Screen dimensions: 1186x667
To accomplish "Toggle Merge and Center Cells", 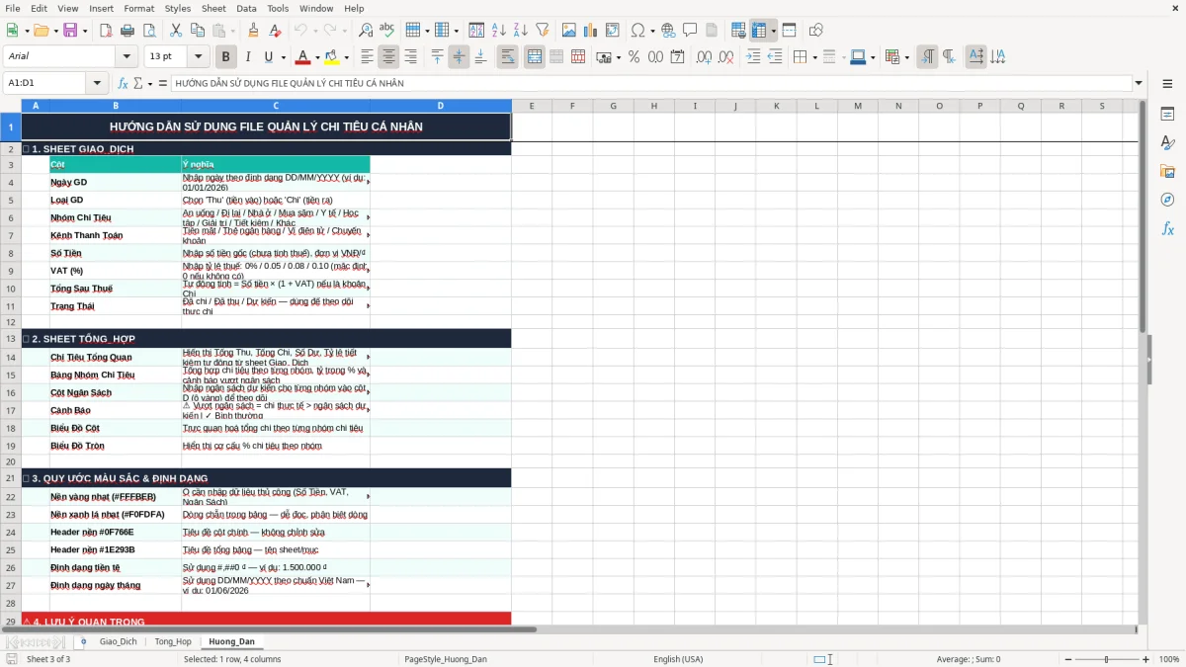I will (535, 57).
